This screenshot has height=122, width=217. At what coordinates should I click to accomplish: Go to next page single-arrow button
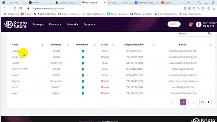(189, 102)
